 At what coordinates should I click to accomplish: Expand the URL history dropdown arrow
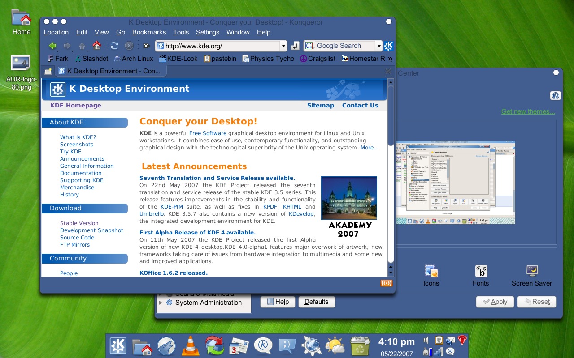tap(283, 46)
